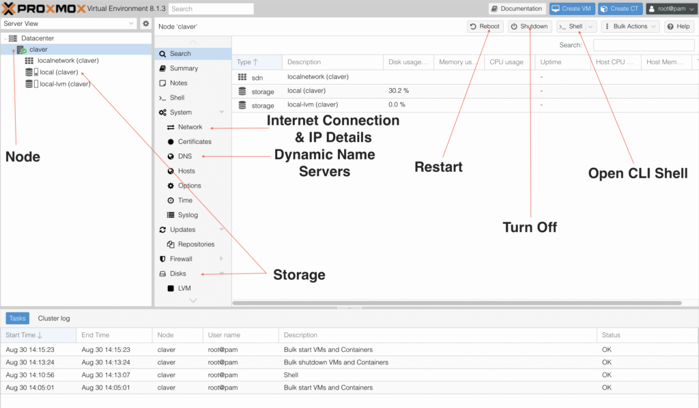This screenshot has width=699, height=408.
Task: Click the Search field above the grid
Action: pyautogui.click(x=642, y=45)
